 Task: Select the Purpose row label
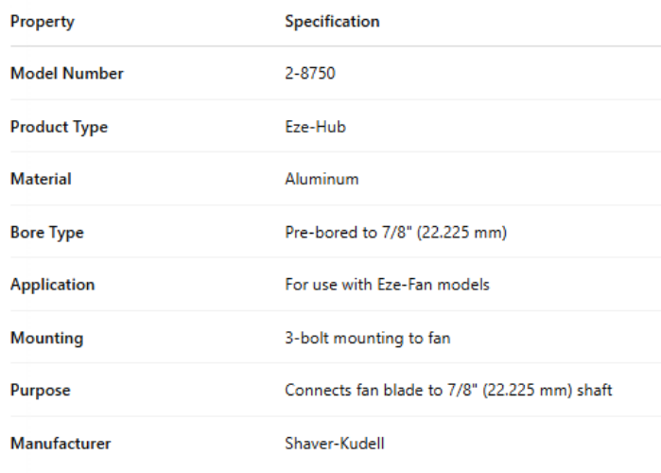click(40, 390)
